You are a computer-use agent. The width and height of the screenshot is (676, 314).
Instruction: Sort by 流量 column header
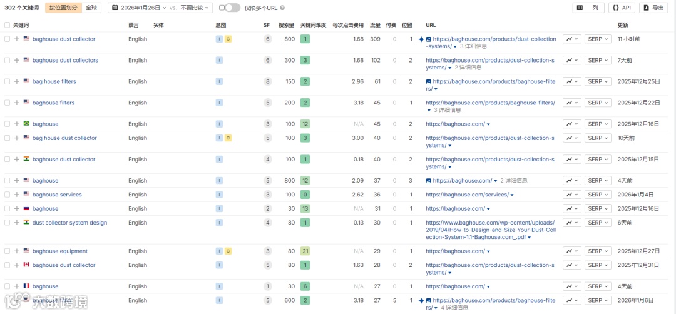(375, 25)
